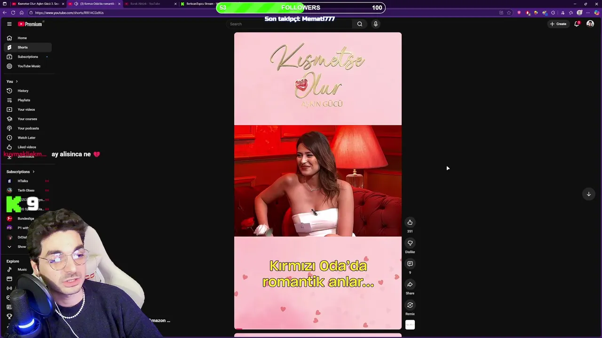602x338 pixels.
Task: Open the comments on this Short
Action: (410, 264)
